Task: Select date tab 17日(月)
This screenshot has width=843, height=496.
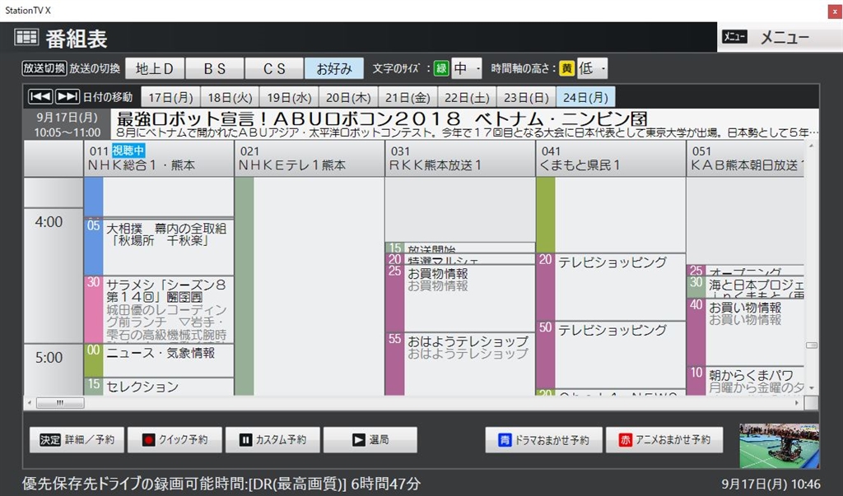Action: (170, 97)
